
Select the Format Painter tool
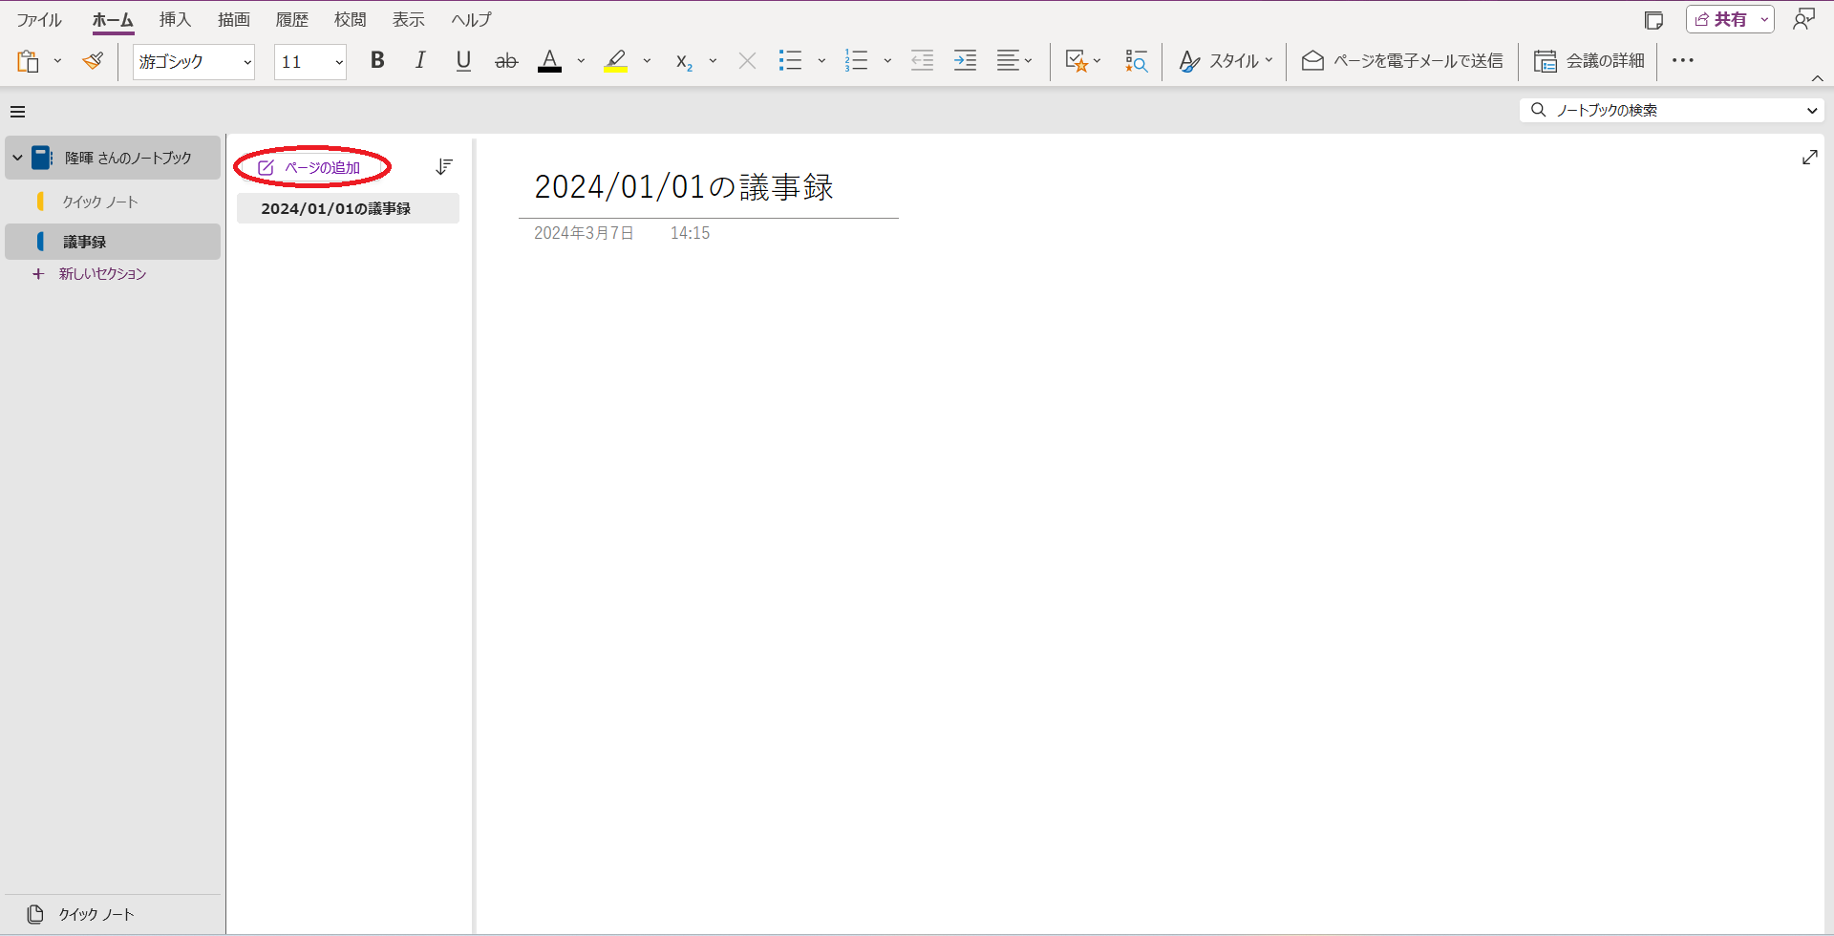[x=93, y=60]
